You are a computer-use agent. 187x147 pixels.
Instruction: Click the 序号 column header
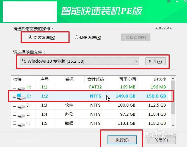tap(45, 79)
